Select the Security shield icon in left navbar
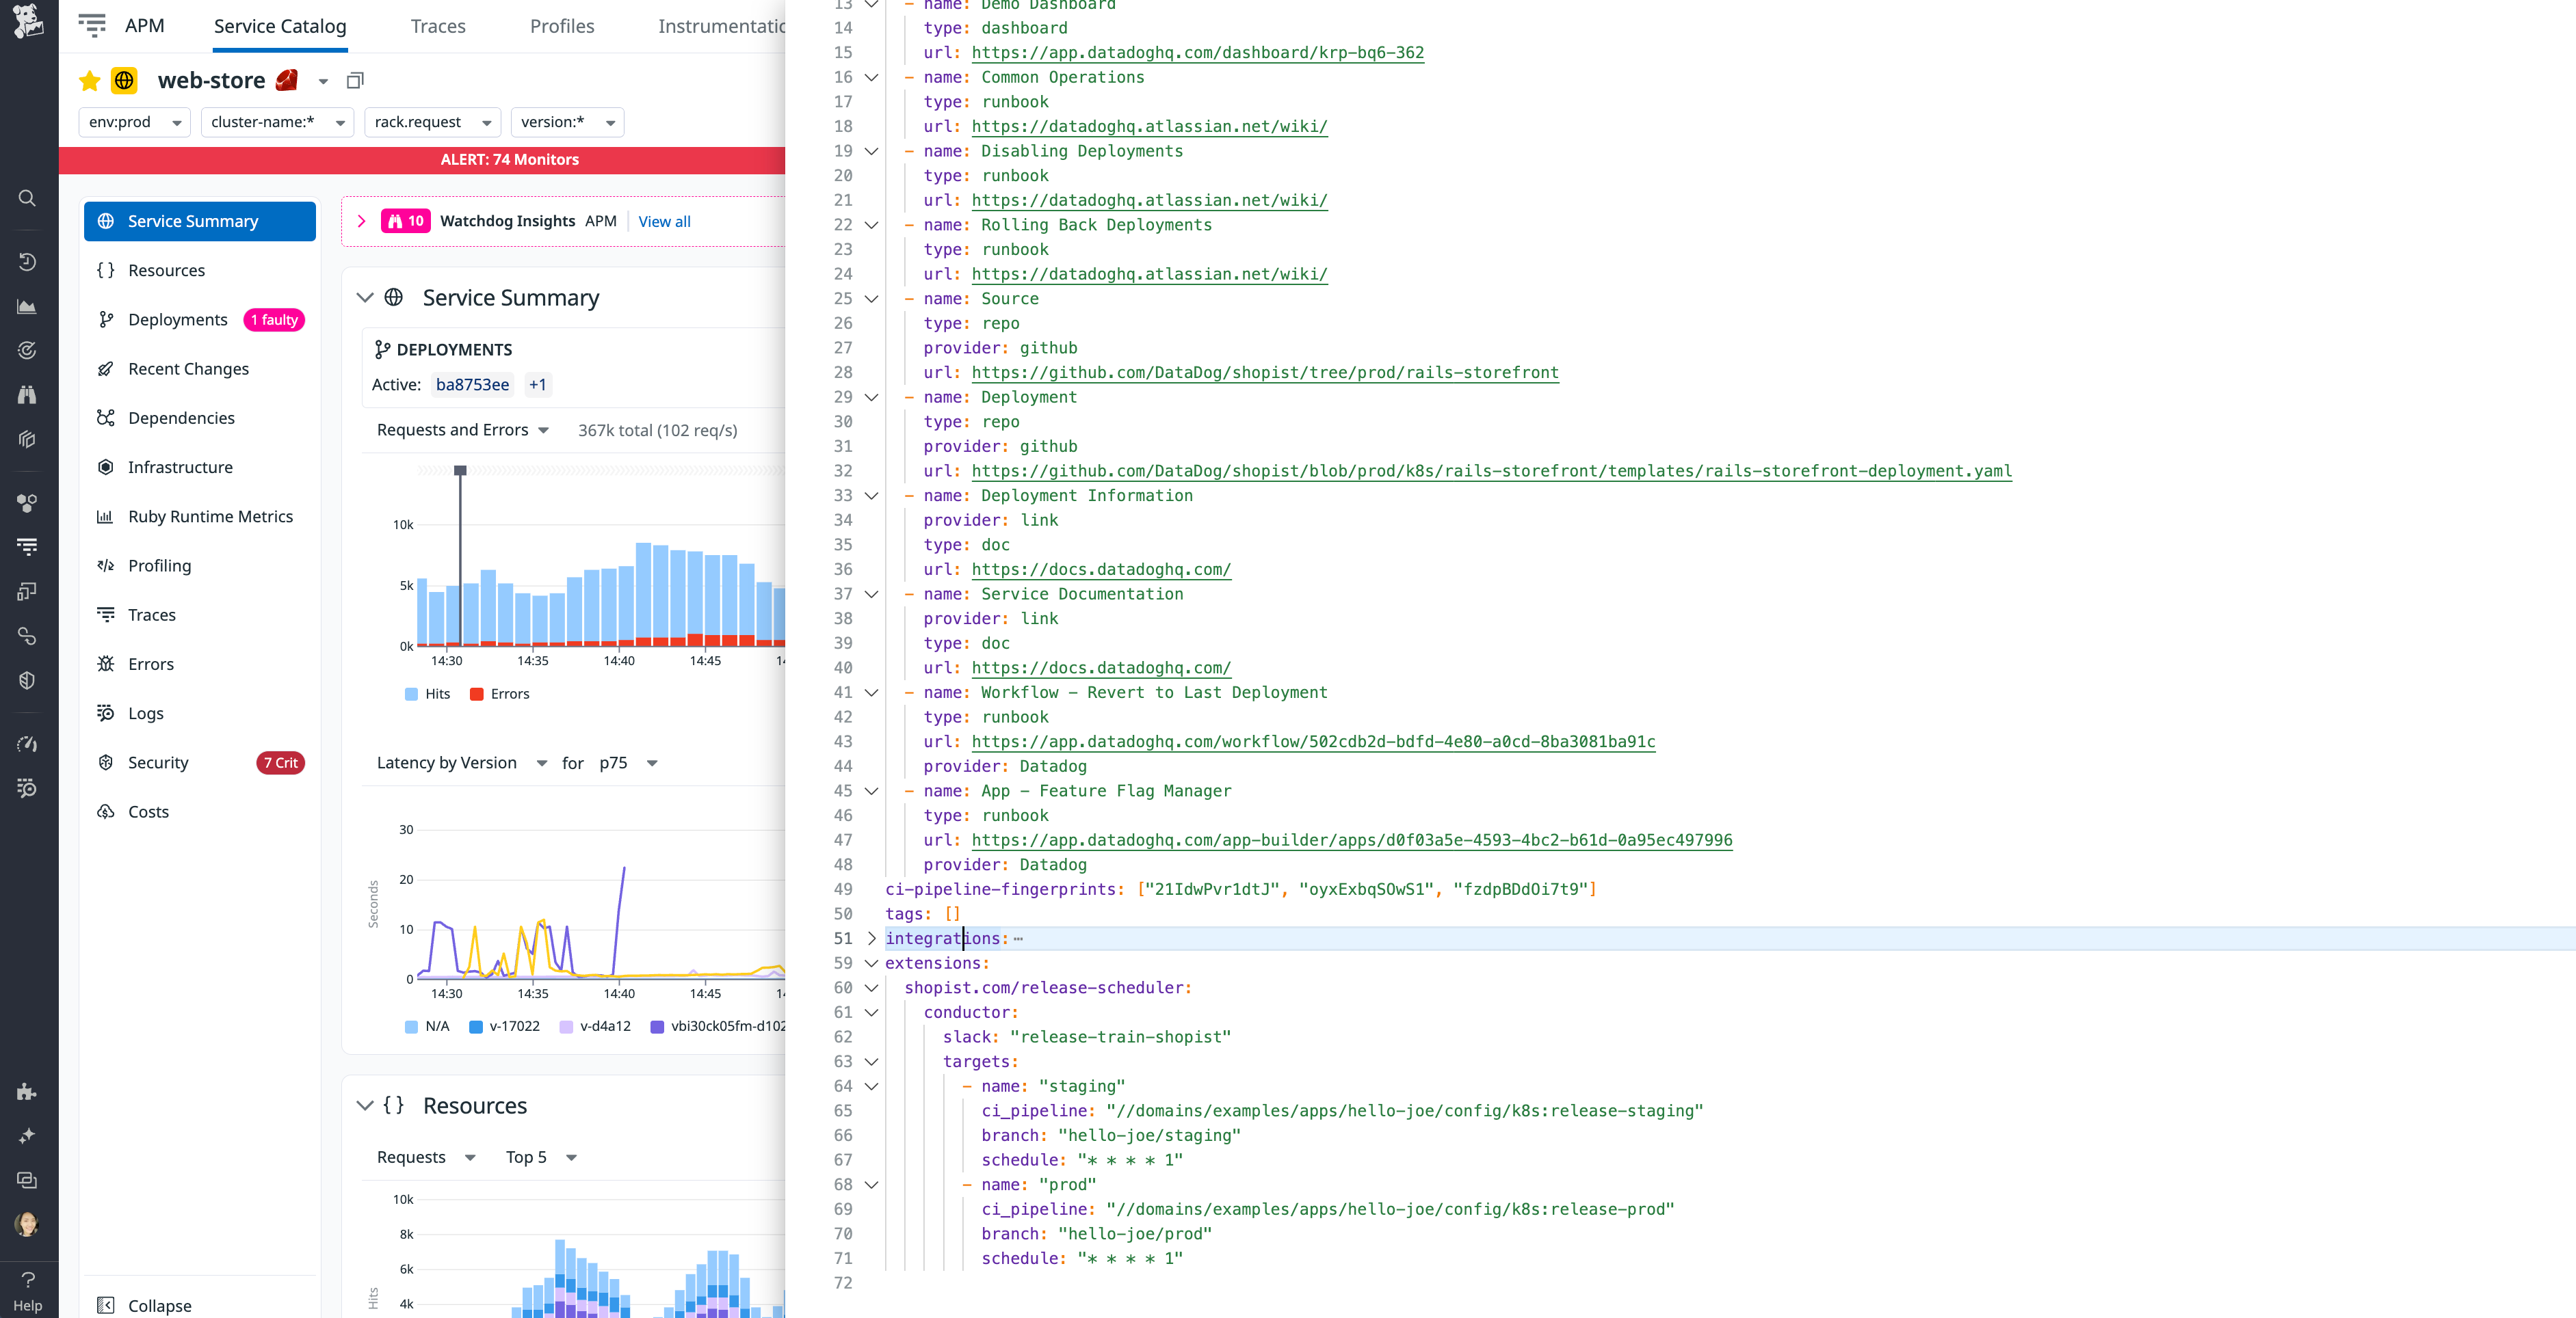Viewport: 2576px width, 1318px height. pyautogui.click(x=27, y=680)
